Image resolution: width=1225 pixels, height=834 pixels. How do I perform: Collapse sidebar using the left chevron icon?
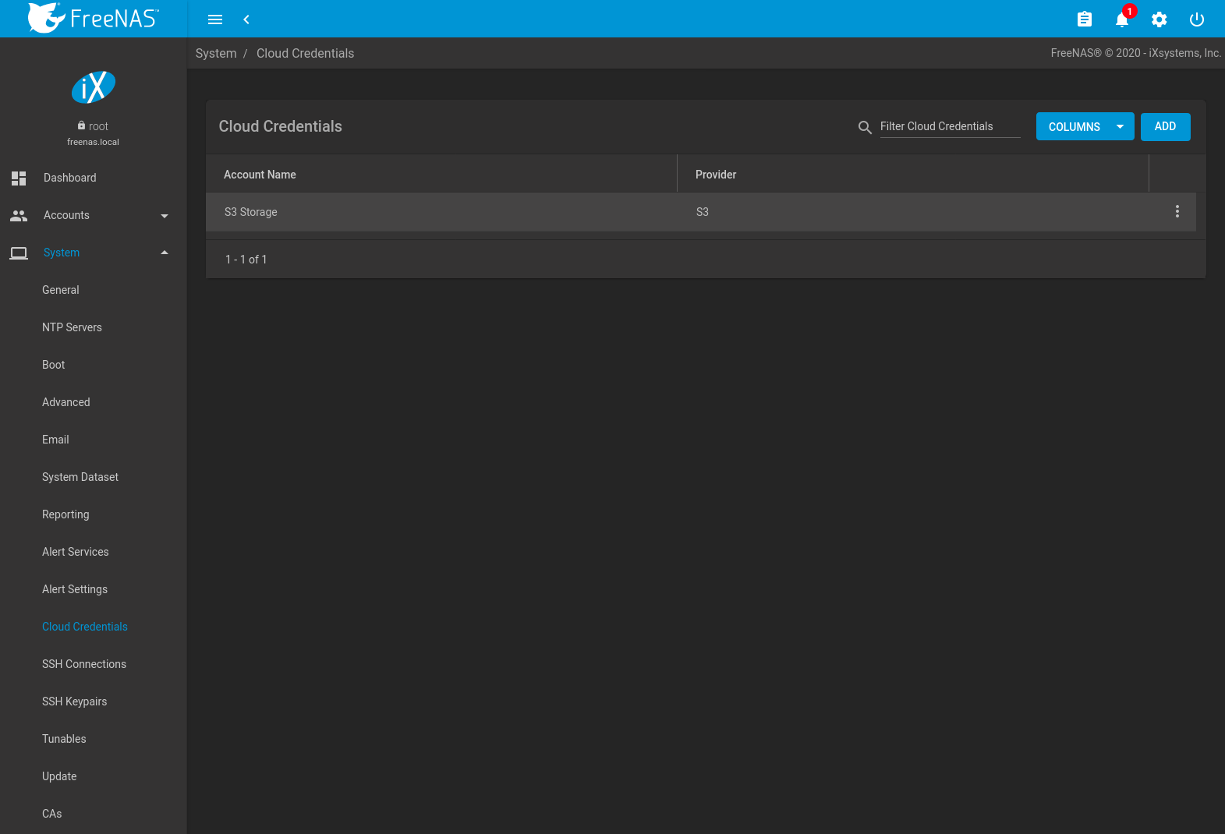click(x=246, y=19)
